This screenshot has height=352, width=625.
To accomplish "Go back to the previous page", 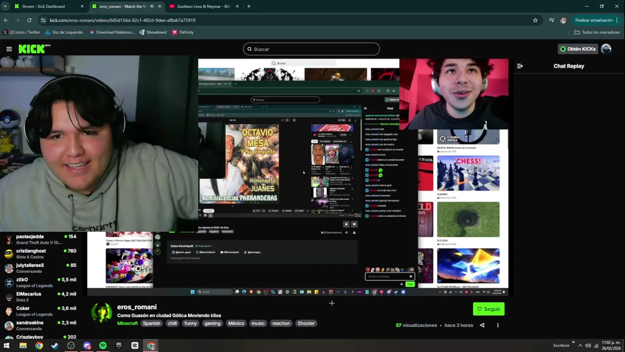I will coord(6,20).
